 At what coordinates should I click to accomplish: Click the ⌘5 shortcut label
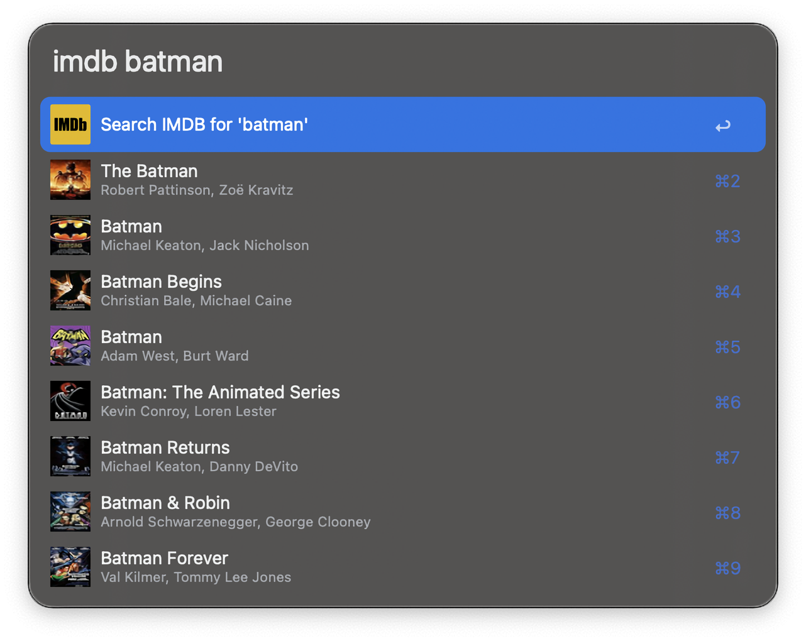[x=727, y=347]
